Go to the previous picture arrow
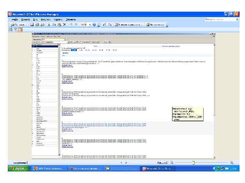 click(x=121, y=163)
